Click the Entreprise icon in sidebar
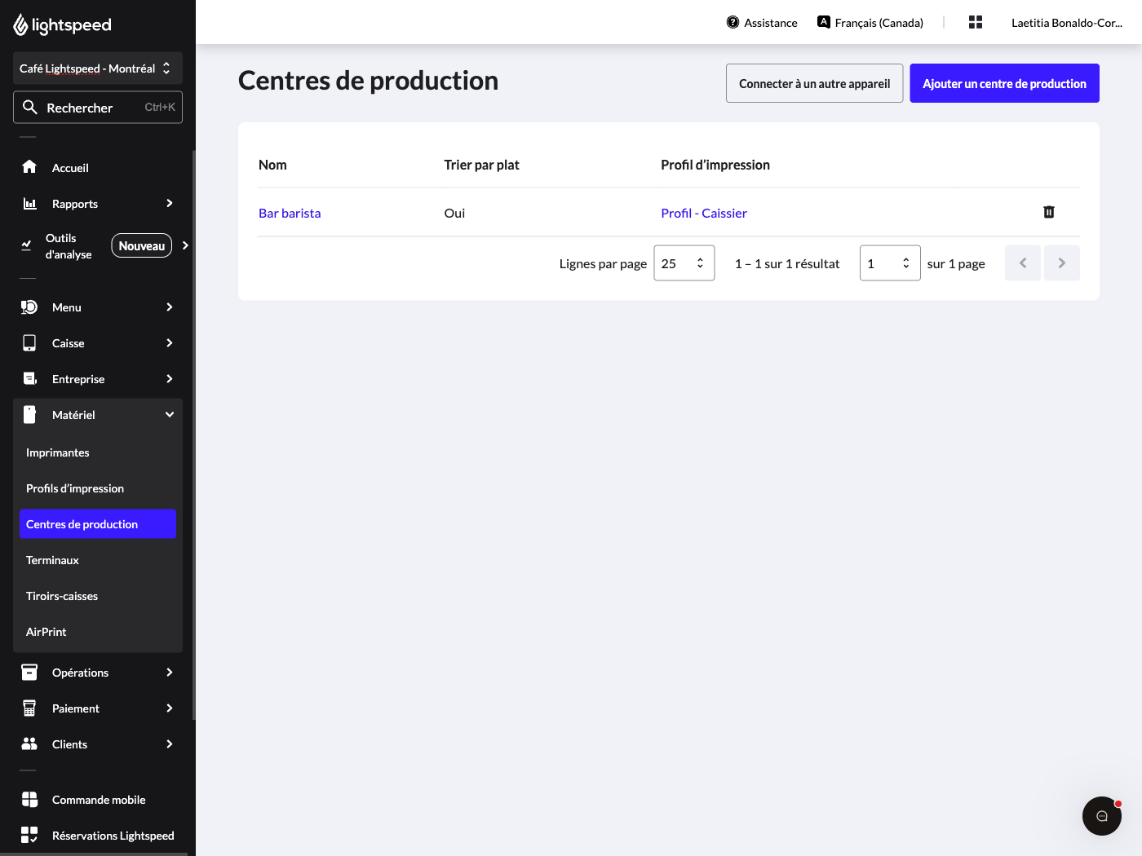This screenshot has width=1142, height=856. [x=29, y=378]
